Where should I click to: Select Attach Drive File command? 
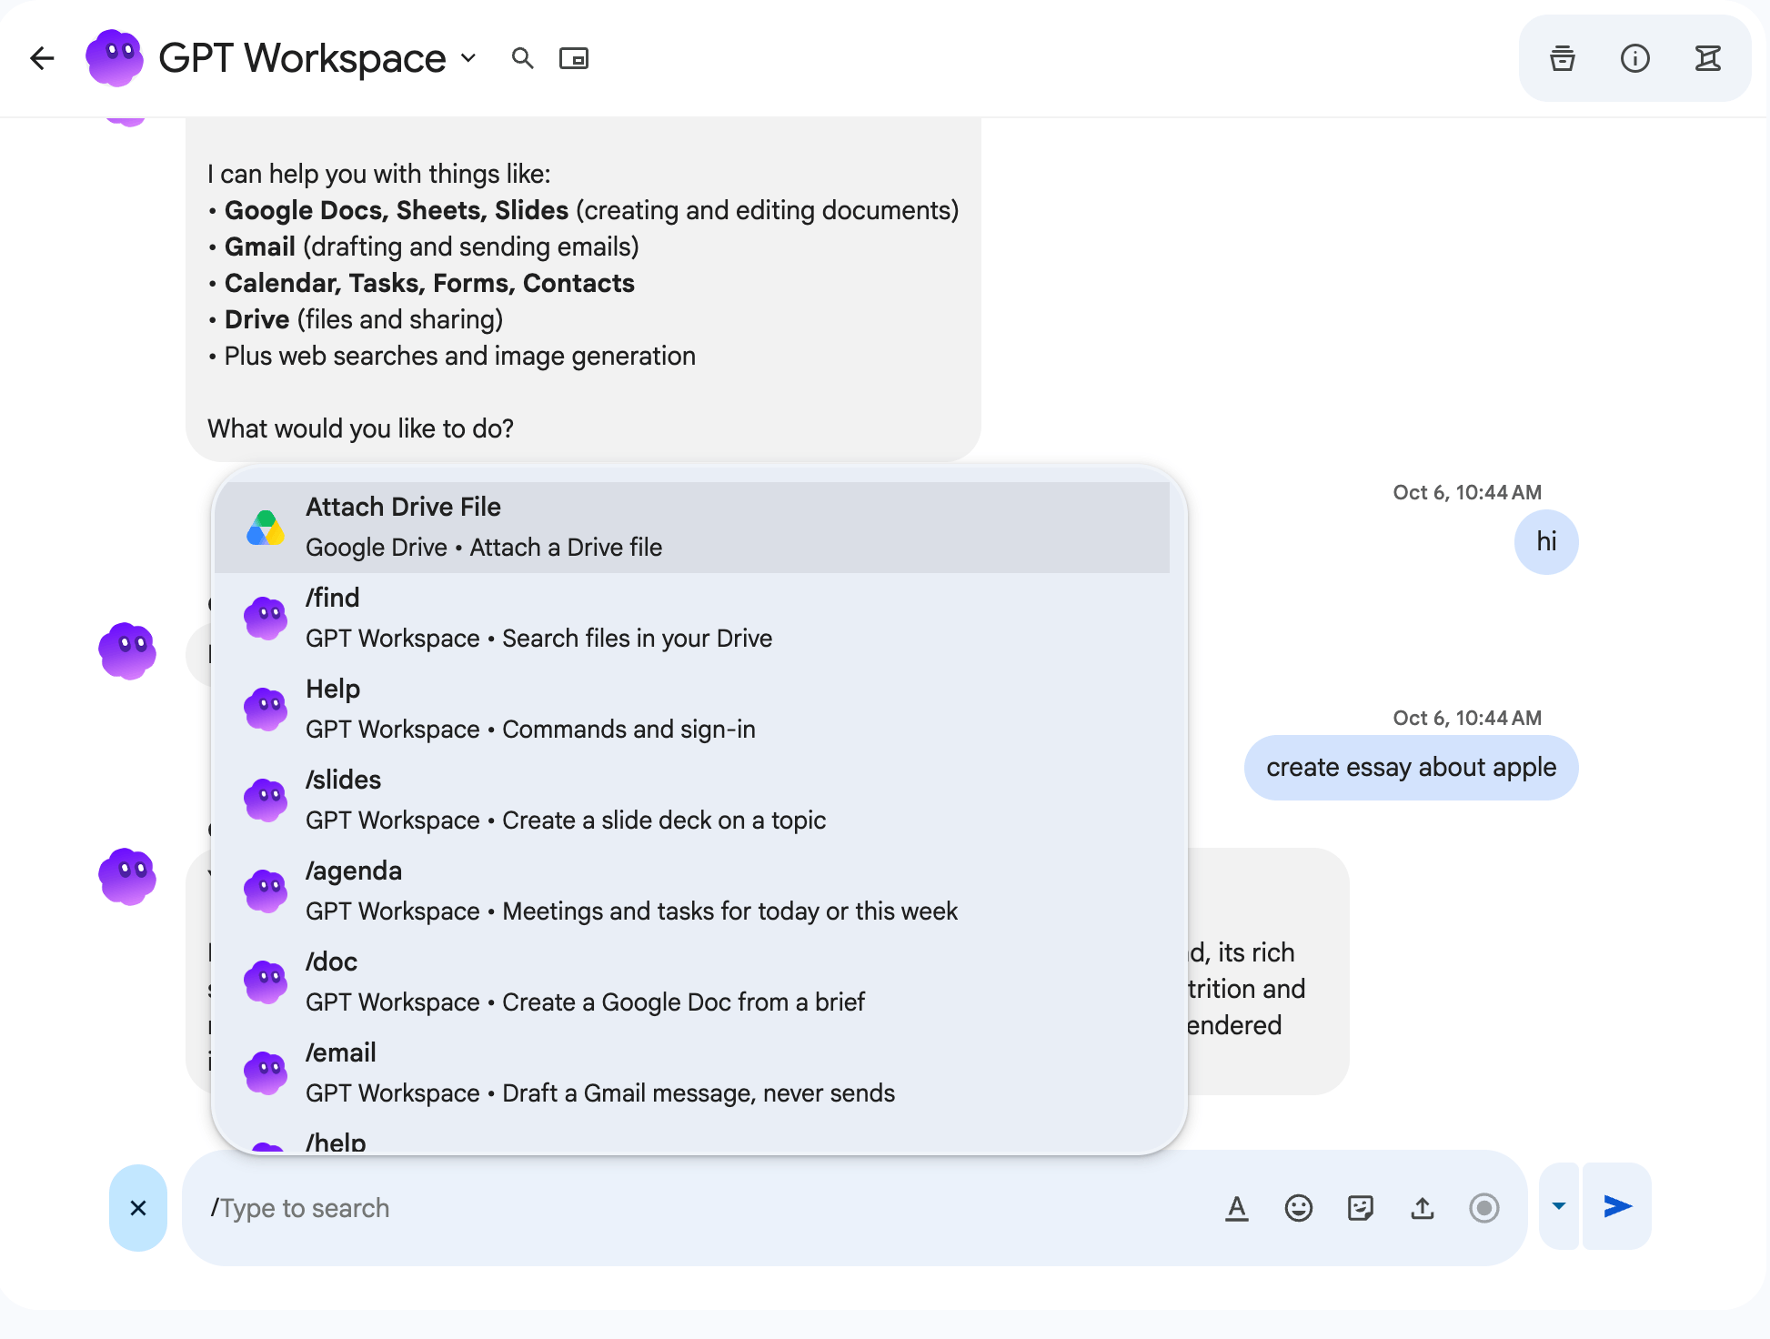(692, 528)
